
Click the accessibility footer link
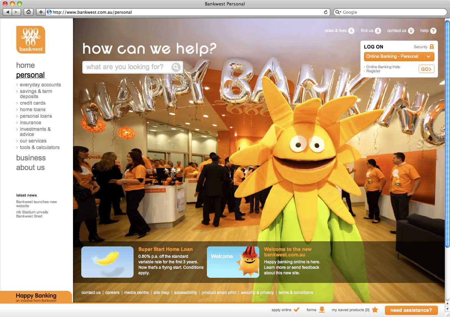(186, 293)
